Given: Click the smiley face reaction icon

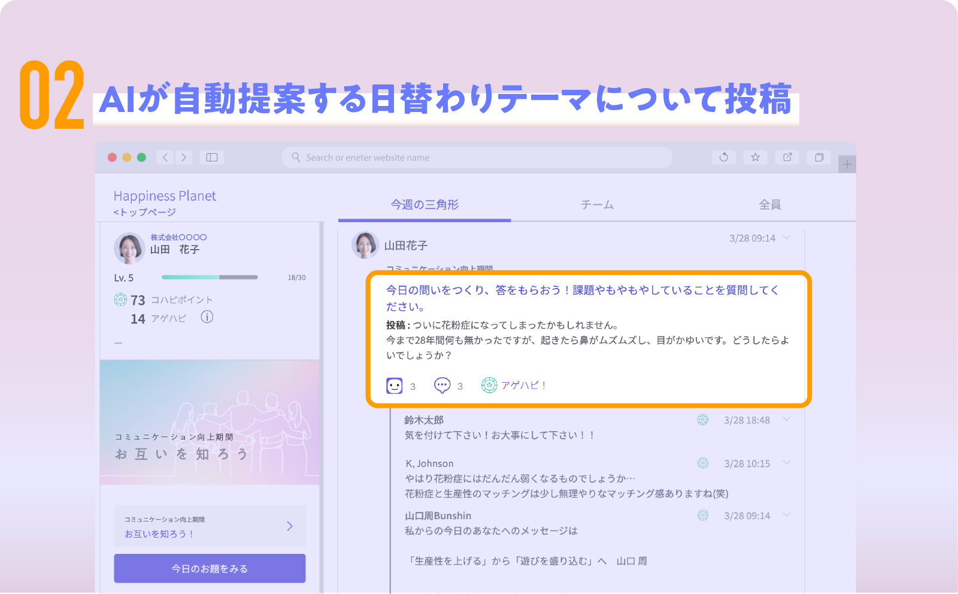Looking at the screenshot, I should pyautogui.click(x=395, y=386).
